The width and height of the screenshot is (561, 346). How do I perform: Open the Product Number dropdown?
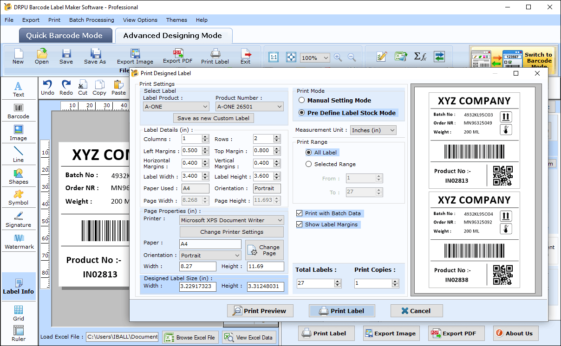tap(249, 107)
